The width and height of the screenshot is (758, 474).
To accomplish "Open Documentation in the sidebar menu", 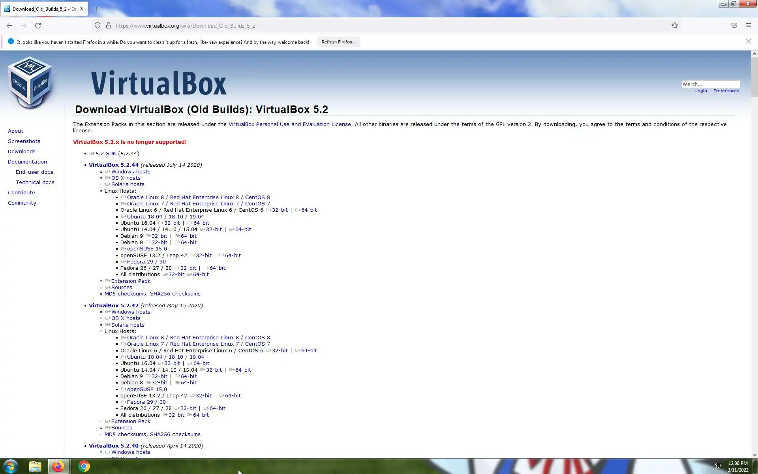I will [x=27, y=162].
